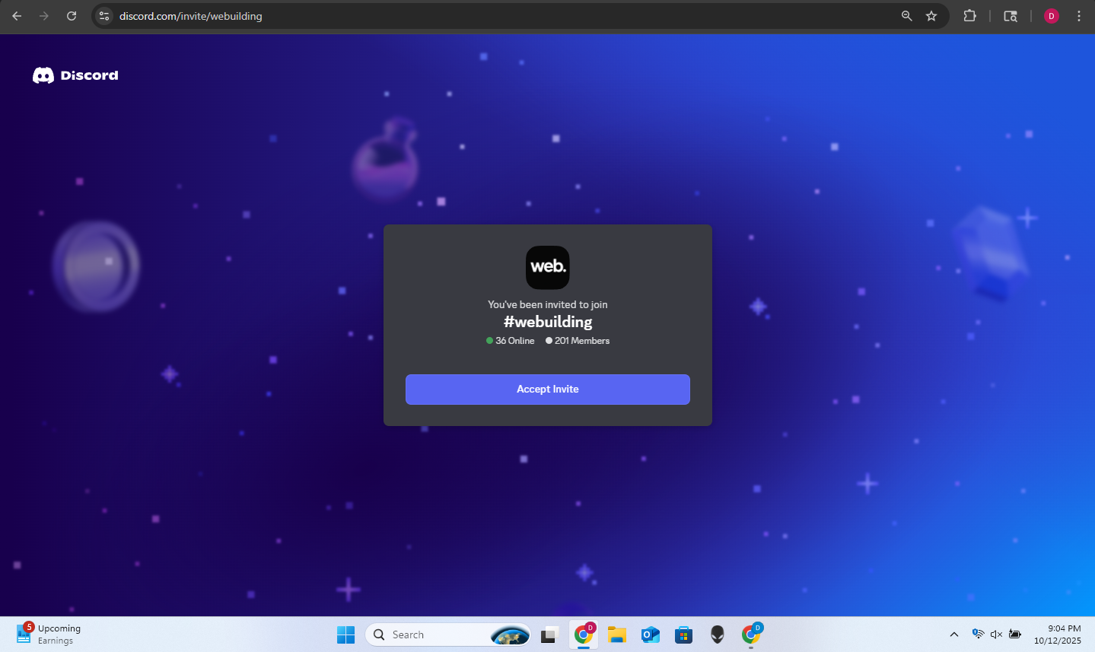The height and width of the screenshot is (652, 1095).
Task: Open File Explorer from the taskbar
Action: point(616,635)
